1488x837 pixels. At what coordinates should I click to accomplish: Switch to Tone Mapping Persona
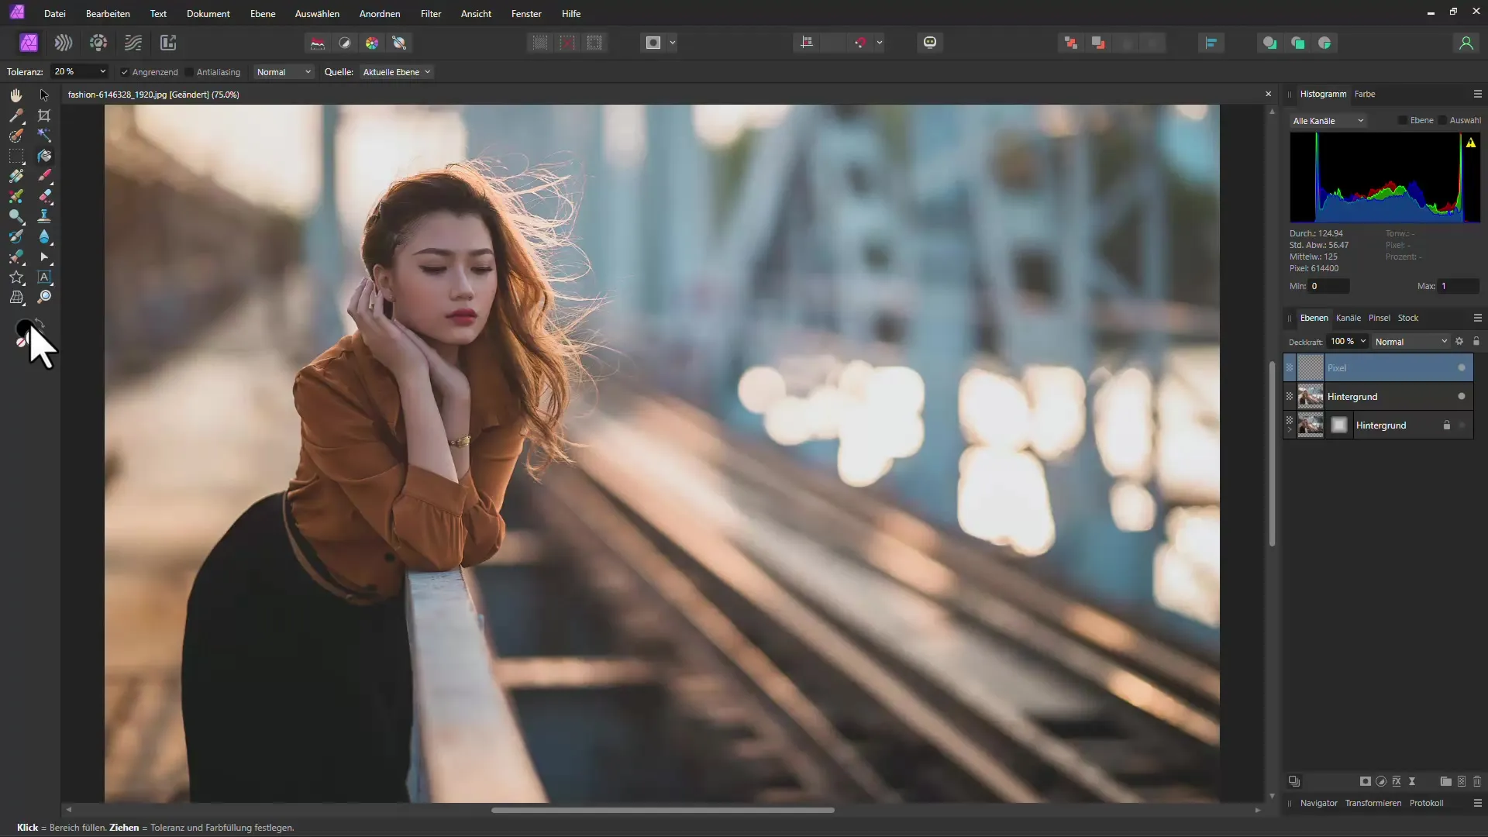coord(133,43)
